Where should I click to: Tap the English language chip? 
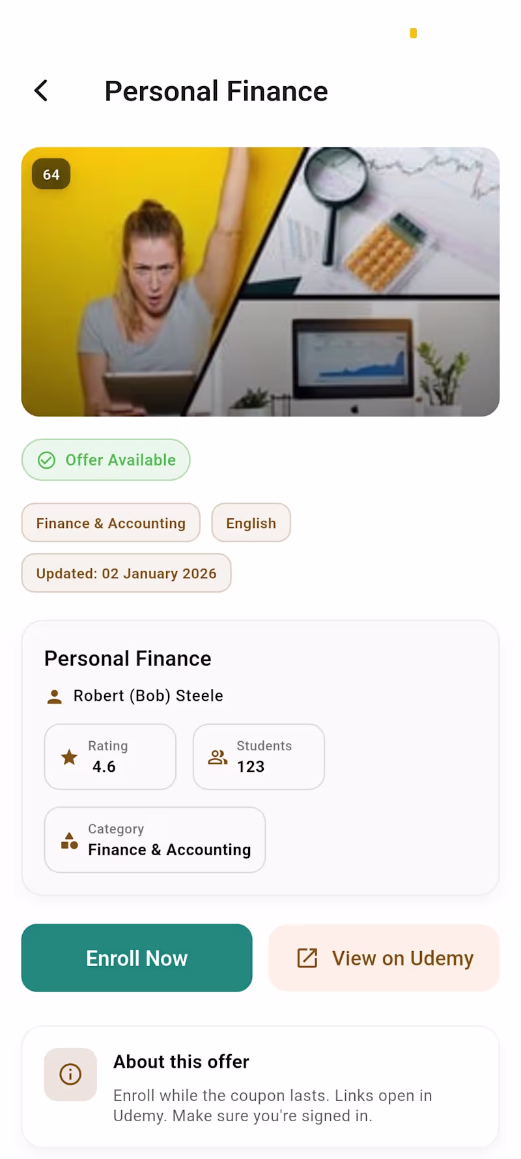click(x=251, y=523)
